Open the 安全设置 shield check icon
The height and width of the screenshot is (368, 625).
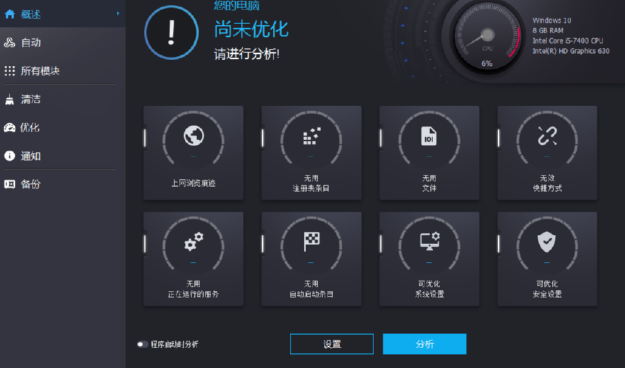pyautogui.click(x=547, y=242)
